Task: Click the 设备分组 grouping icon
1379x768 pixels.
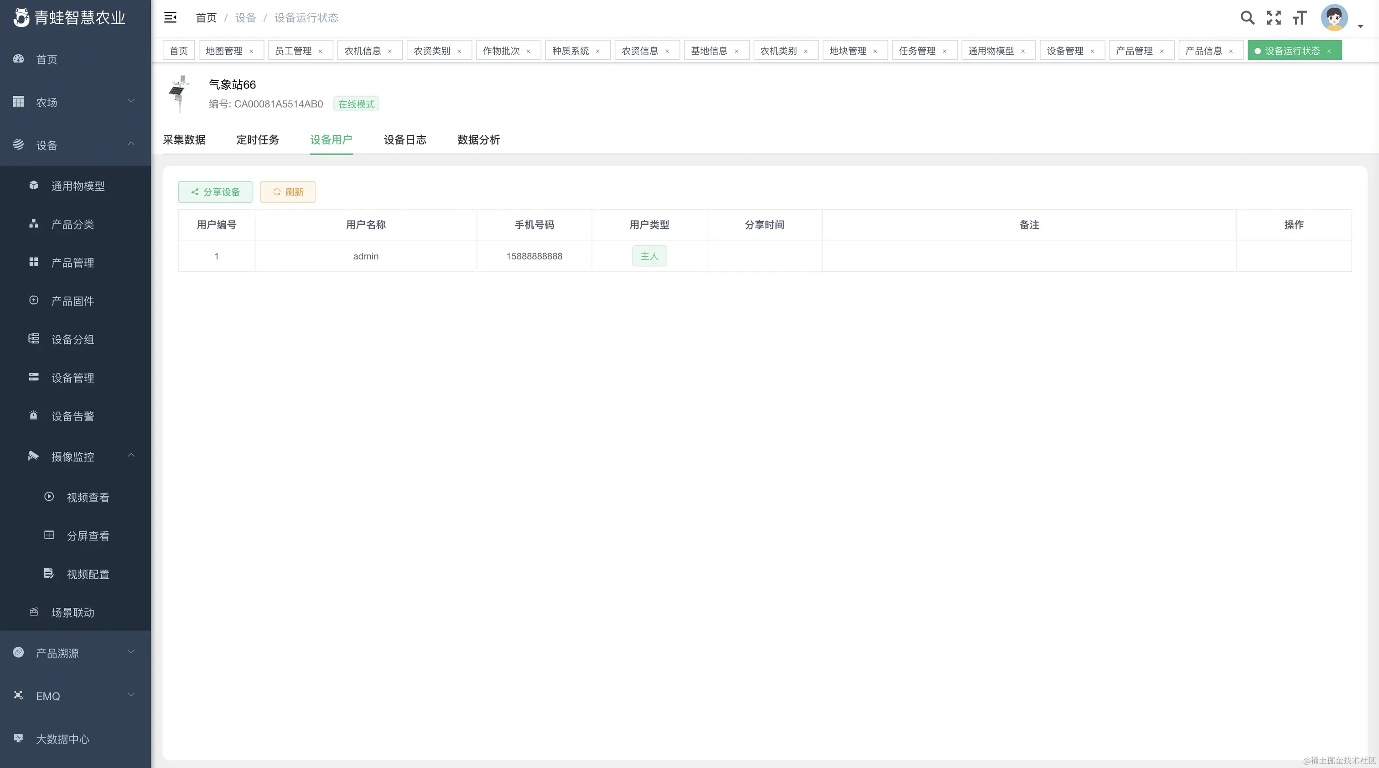Action: 33,339
